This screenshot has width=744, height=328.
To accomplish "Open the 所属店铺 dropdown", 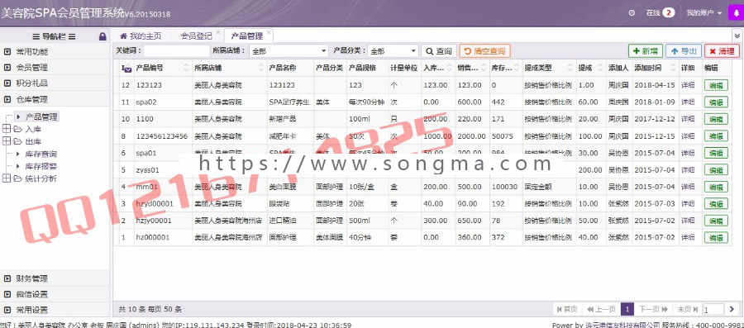I will pos(289,50).
